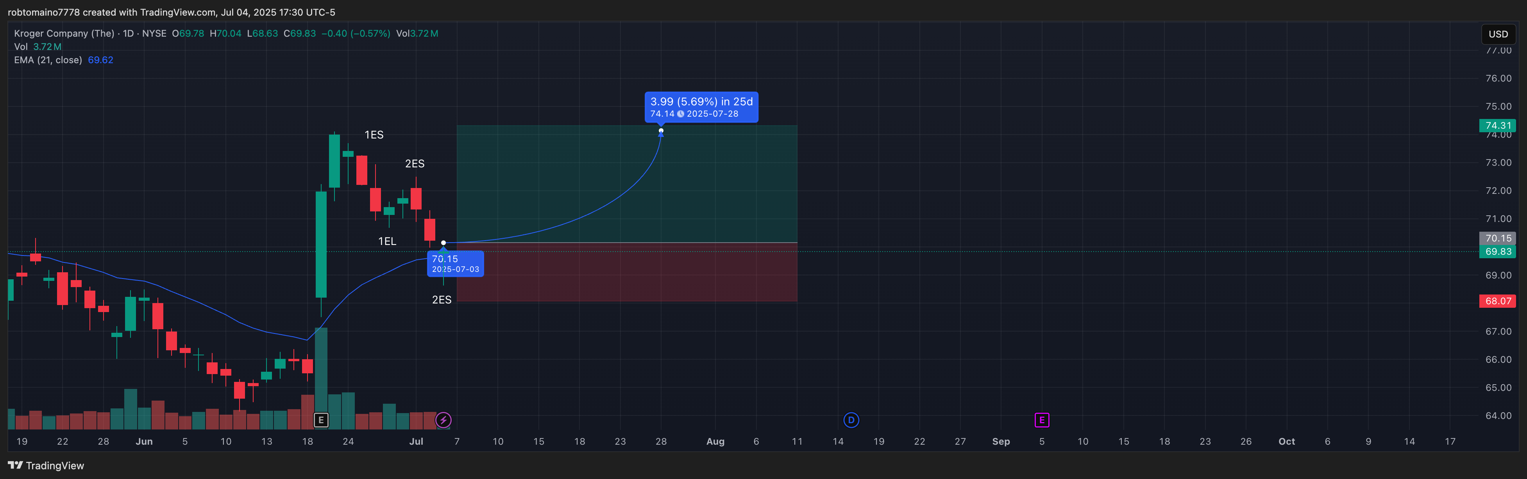
Task: Click the 3.99 (5.69%) in 25d tooltip
Action: [x=701, y=107]
